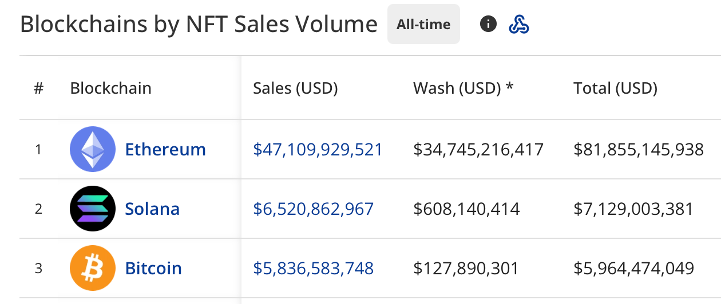Click Ethereum sales value $47,109,929,521
Viewport: 721px width, 304px height.
(x=318, y=150)
